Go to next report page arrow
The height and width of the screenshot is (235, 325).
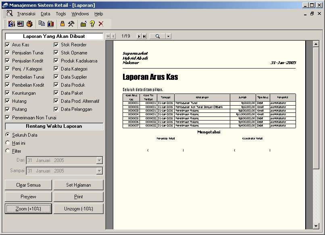[x=139, y=36]
